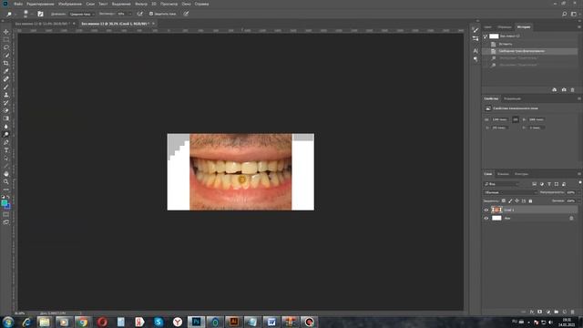Select the Move tool in the toolbar
Screen dimensions: 583x328
[6, 32]
